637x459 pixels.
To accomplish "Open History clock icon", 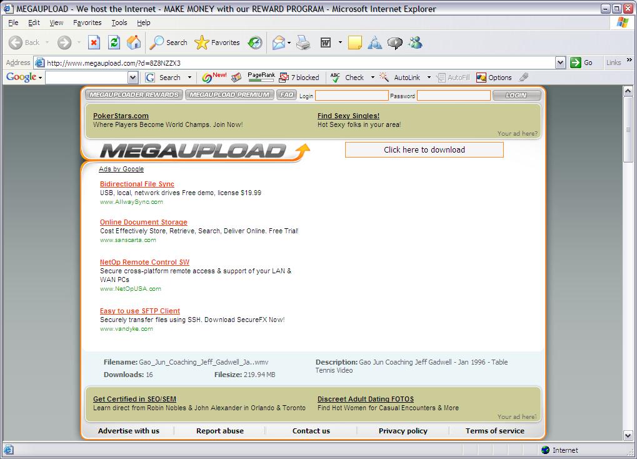I will click(255, 43).
